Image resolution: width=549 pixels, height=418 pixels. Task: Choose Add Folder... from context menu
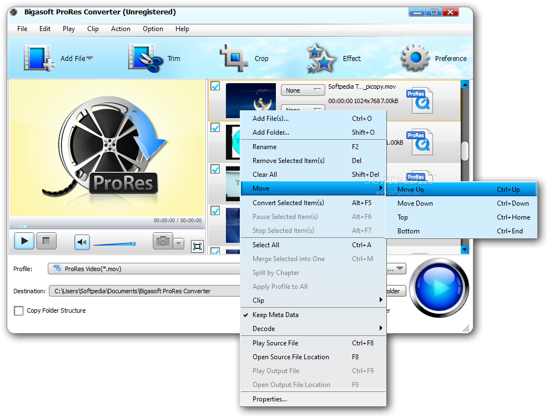coord(313,132)
